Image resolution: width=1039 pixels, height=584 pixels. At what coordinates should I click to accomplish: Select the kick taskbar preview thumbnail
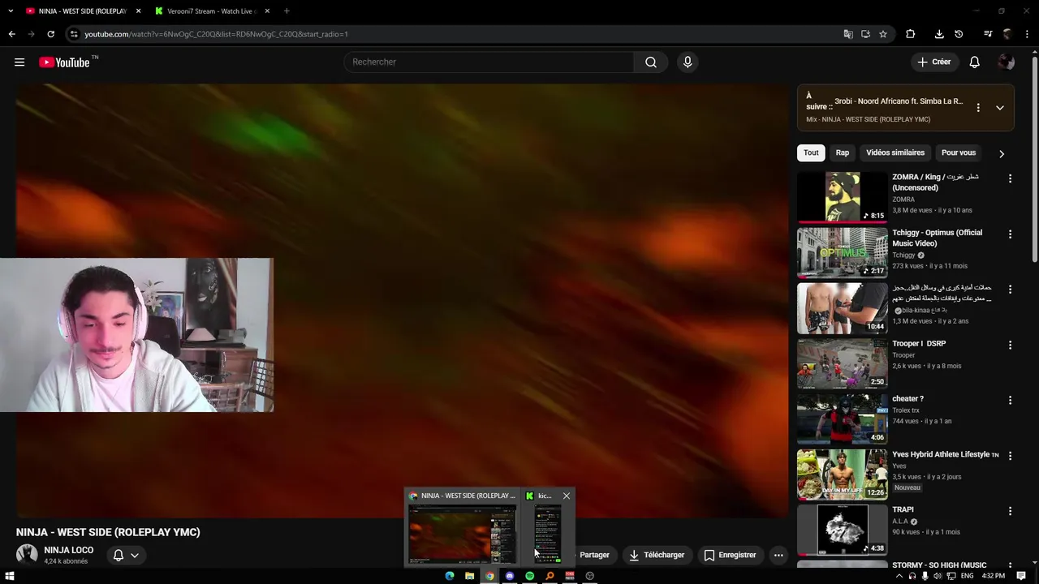pyautogui.click(x=547, y=533)
